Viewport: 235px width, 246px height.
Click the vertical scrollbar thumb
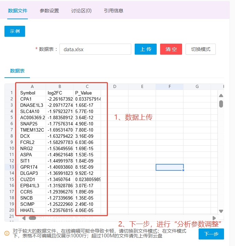[221, 104]
